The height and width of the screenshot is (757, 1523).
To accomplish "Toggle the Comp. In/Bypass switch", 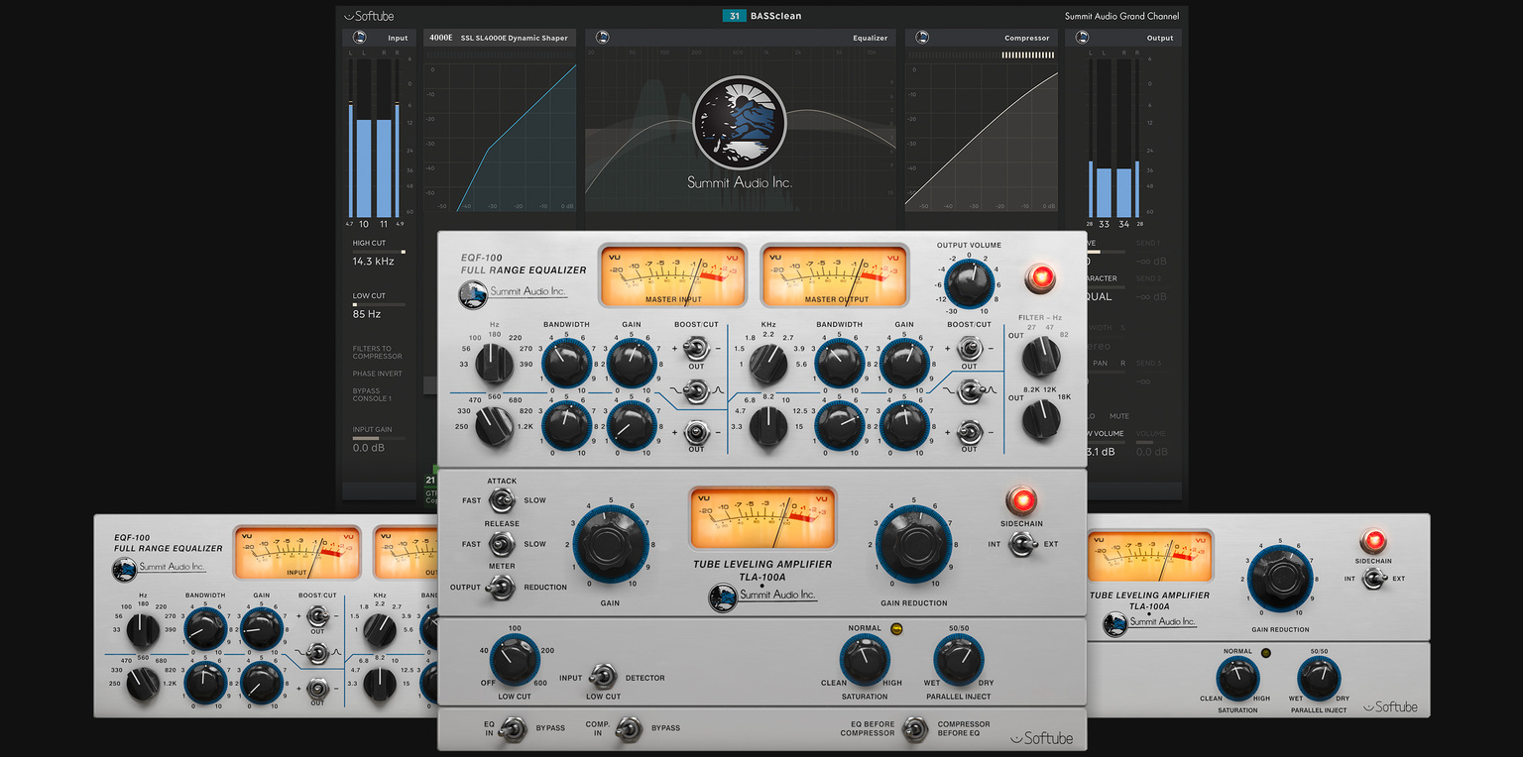I will coord(627,730).
